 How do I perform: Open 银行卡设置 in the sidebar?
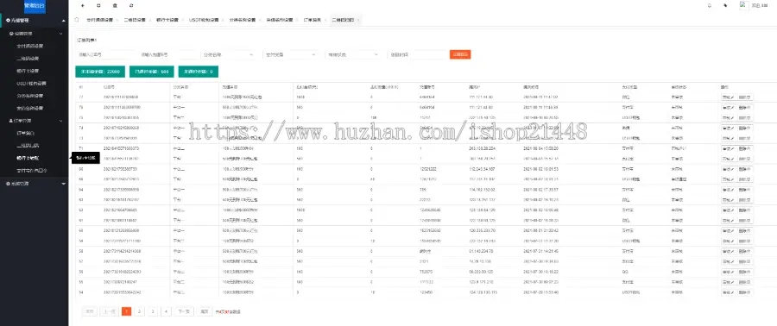28,71
